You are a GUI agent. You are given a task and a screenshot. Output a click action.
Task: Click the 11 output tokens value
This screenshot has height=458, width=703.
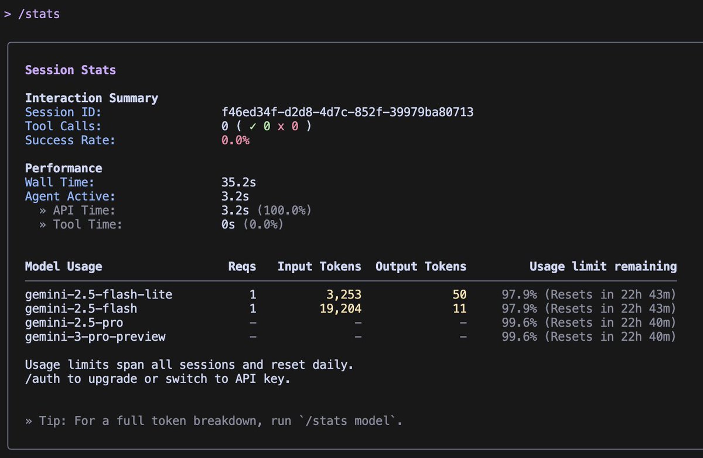[459, 309]
